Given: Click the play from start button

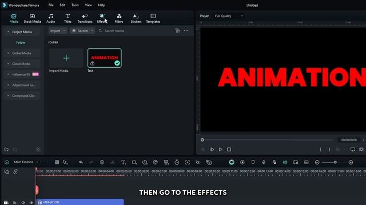Looking at the screenshot, I should 212,149.
